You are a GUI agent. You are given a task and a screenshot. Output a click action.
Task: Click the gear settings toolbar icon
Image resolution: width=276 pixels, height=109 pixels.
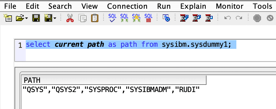point(166,18)
